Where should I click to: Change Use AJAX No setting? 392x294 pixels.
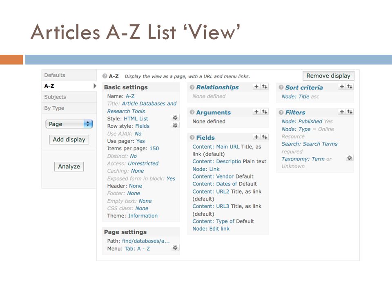[x=138, y=134]
